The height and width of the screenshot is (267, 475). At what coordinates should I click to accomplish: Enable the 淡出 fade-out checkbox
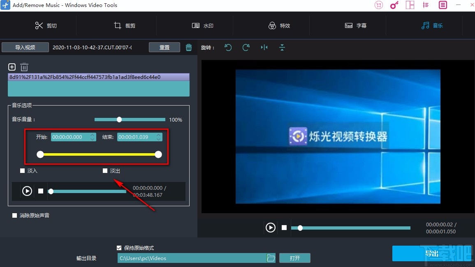click(105, 170)
